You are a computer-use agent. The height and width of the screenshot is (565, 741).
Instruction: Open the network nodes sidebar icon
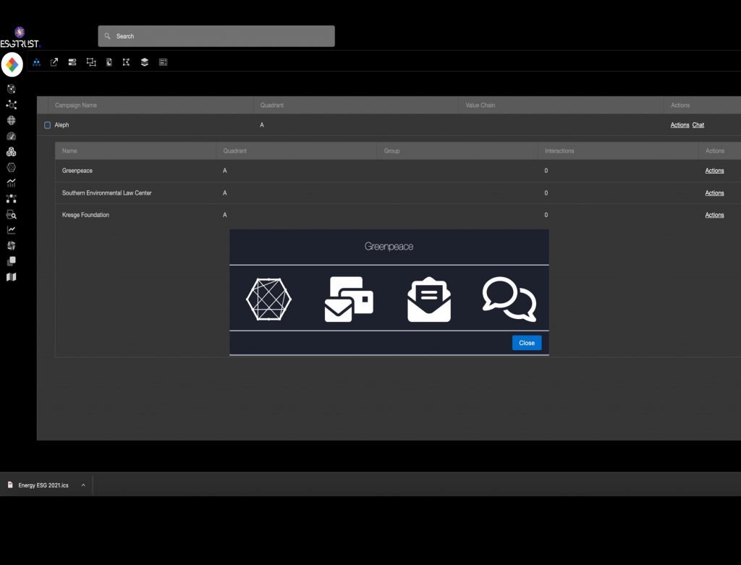pos(12,105)
